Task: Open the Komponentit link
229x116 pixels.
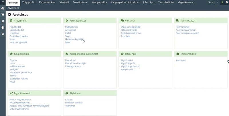Action: (x=127, y=69)
